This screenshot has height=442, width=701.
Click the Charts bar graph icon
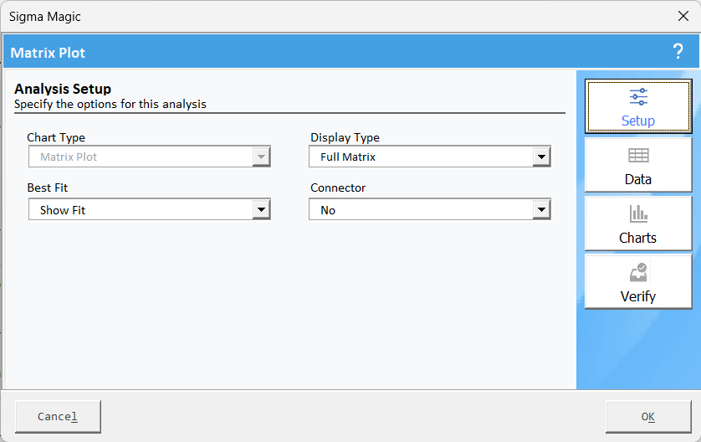(x=638, y=213)
